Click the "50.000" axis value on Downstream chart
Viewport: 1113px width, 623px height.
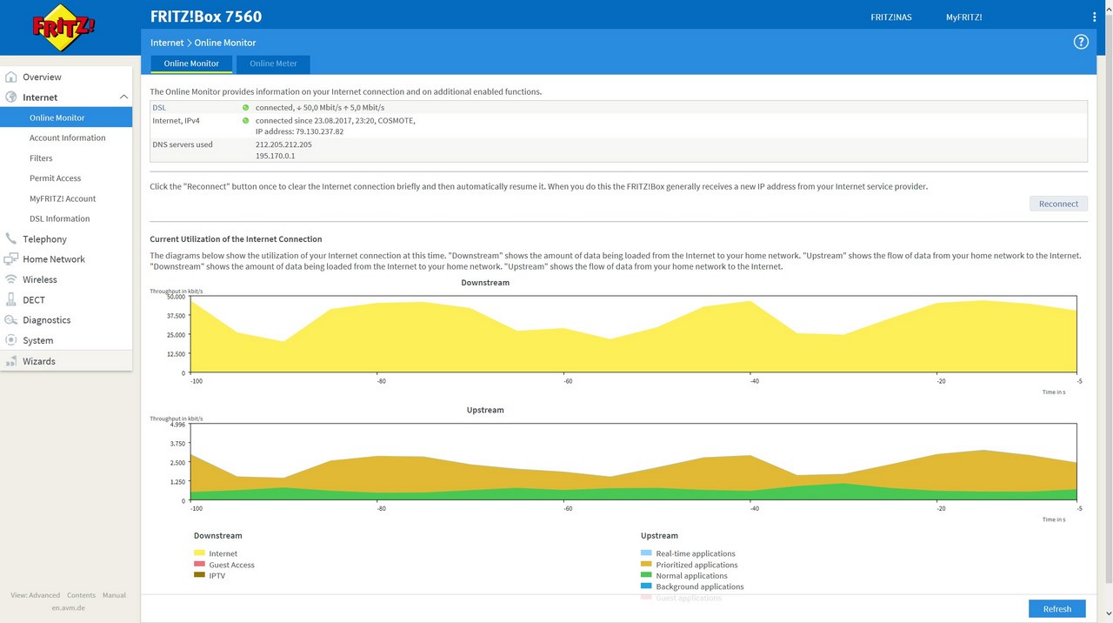[177, 297]
